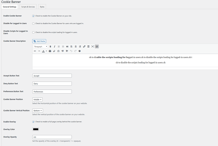
Task: Clear formatting with the eraser icon
Action: point(54,51)
